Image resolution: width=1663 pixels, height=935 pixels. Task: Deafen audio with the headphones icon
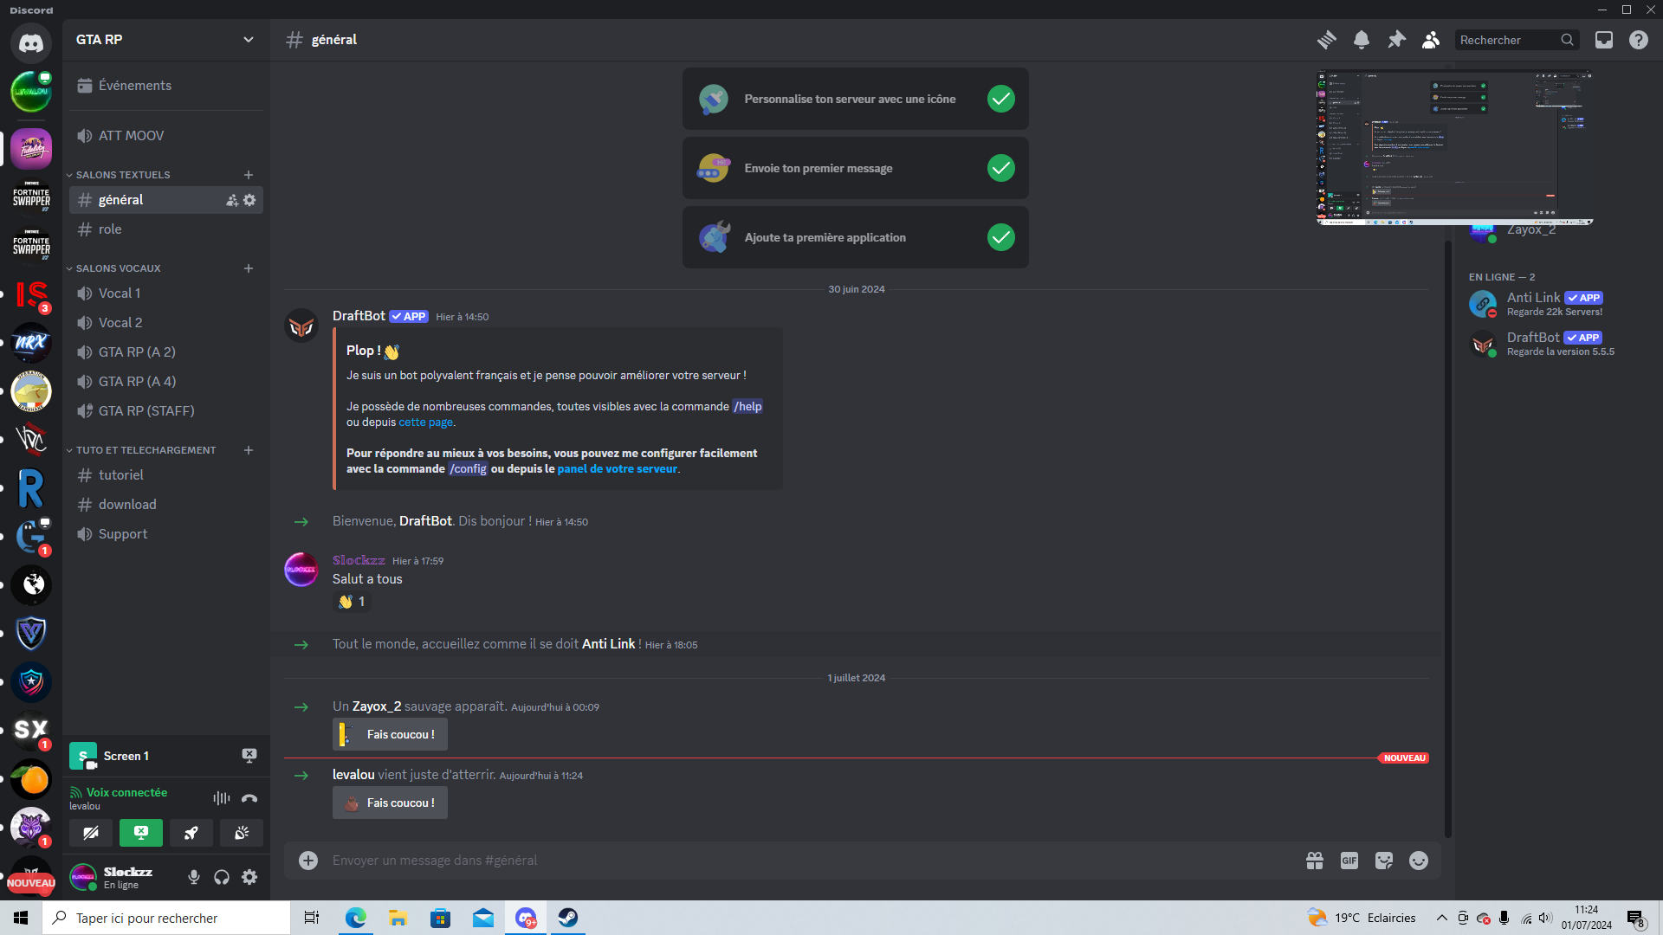coord(222,877)
